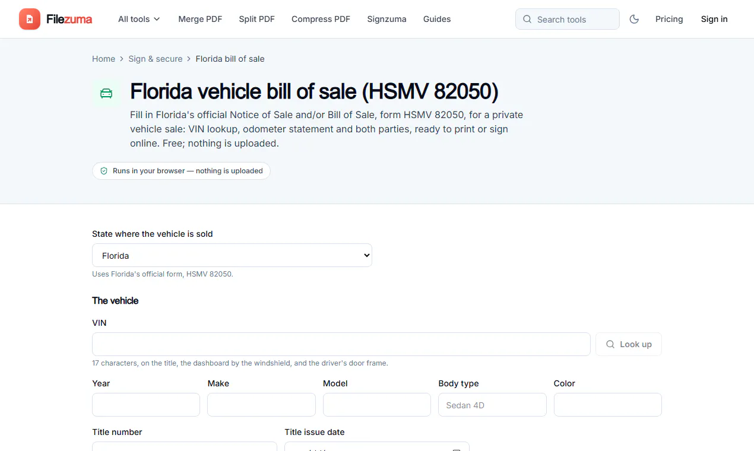754x451 pixels.
Task: Click 'Uses Florida's official form, HSMV 82050.' hint
Action: 163,274
